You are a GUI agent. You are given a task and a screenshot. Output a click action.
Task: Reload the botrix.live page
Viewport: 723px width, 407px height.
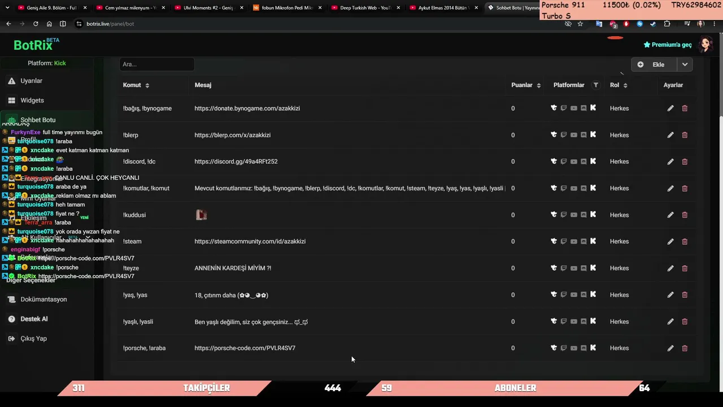pos(36,24)
